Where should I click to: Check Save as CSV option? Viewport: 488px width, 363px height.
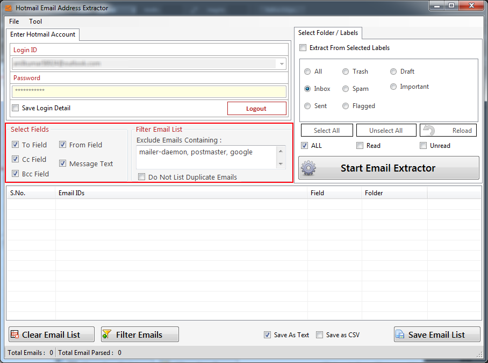(x=320, y=334)
